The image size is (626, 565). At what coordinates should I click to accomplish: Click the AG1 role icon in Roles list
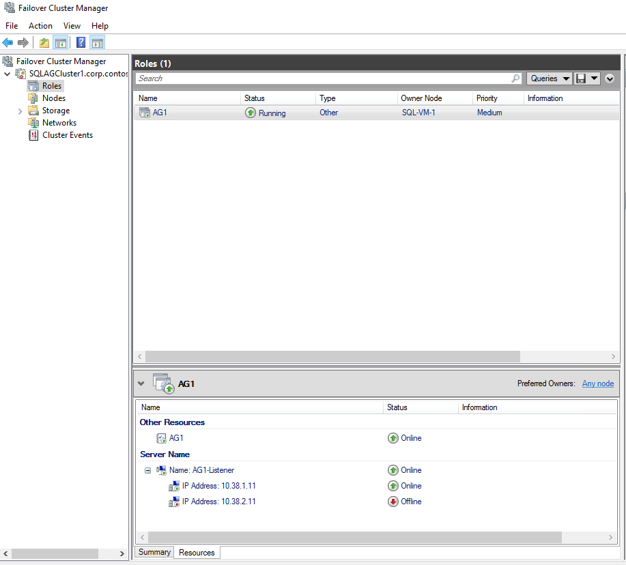[x=145, y=113]
